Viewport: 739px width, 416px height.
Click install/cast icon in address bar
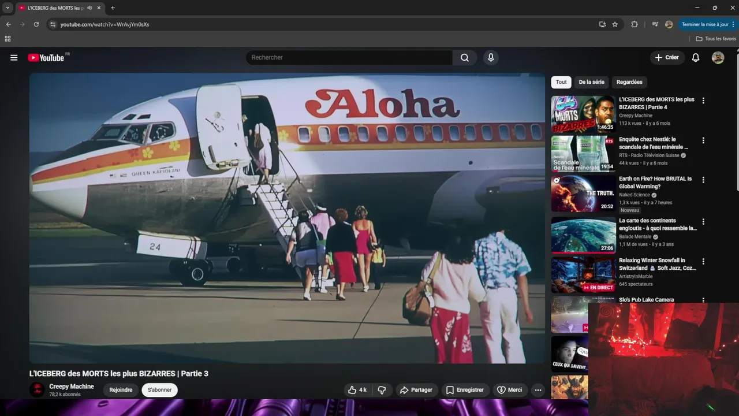pyautogui.click(x=602, y=24)
